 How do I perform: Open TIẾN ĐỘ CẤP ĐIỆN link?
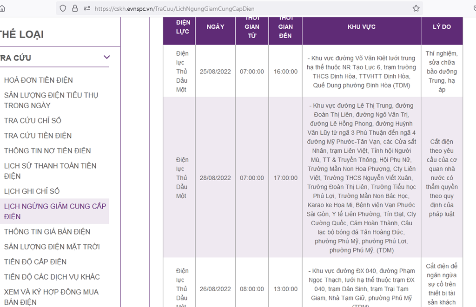click(35, 262)
